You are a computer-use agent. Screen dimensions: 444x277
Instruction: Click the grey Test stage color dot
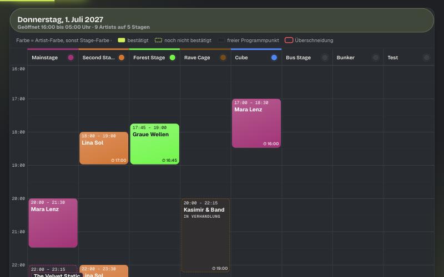coord(426,58)
